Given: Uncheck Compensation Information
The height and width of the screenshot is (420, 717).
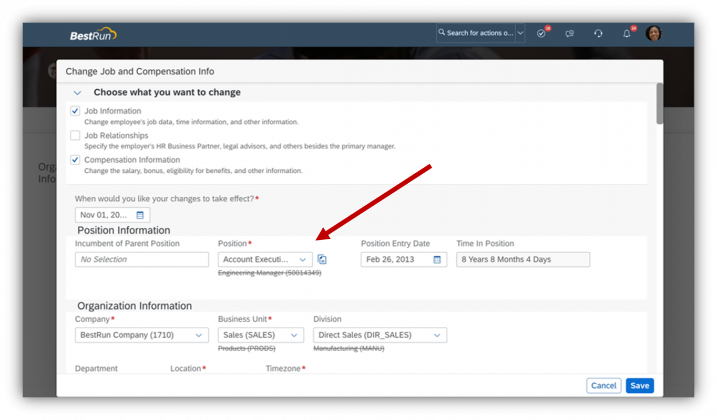Looking at the screenshot, I should coord(75,160).
